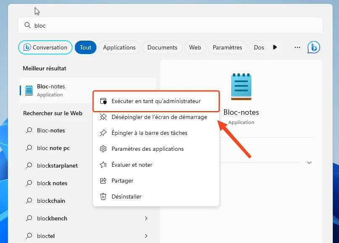Expand the blockbench search suggestion
339x243 pixels.
click(146, 218)
